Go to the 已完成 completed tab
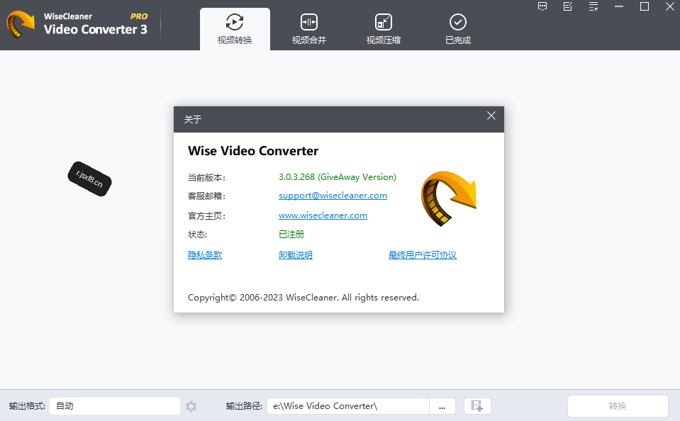680x421 pixels. point(458,29)
